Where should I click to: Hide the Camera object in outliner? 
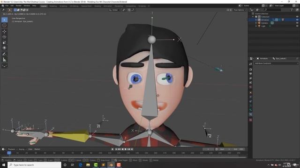tap(297, 23)
